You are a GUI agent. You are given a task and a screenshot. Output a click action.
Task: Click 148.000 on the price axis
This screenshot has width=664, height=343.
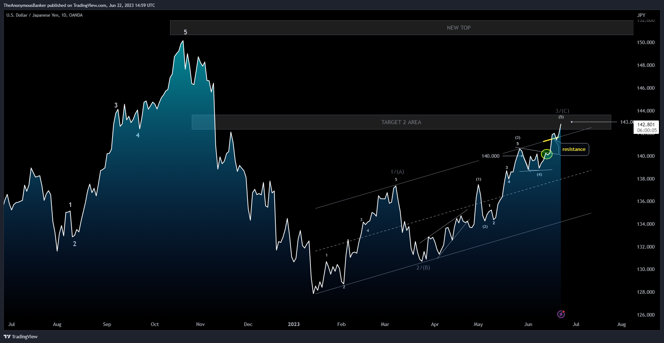tap(646, 65)
